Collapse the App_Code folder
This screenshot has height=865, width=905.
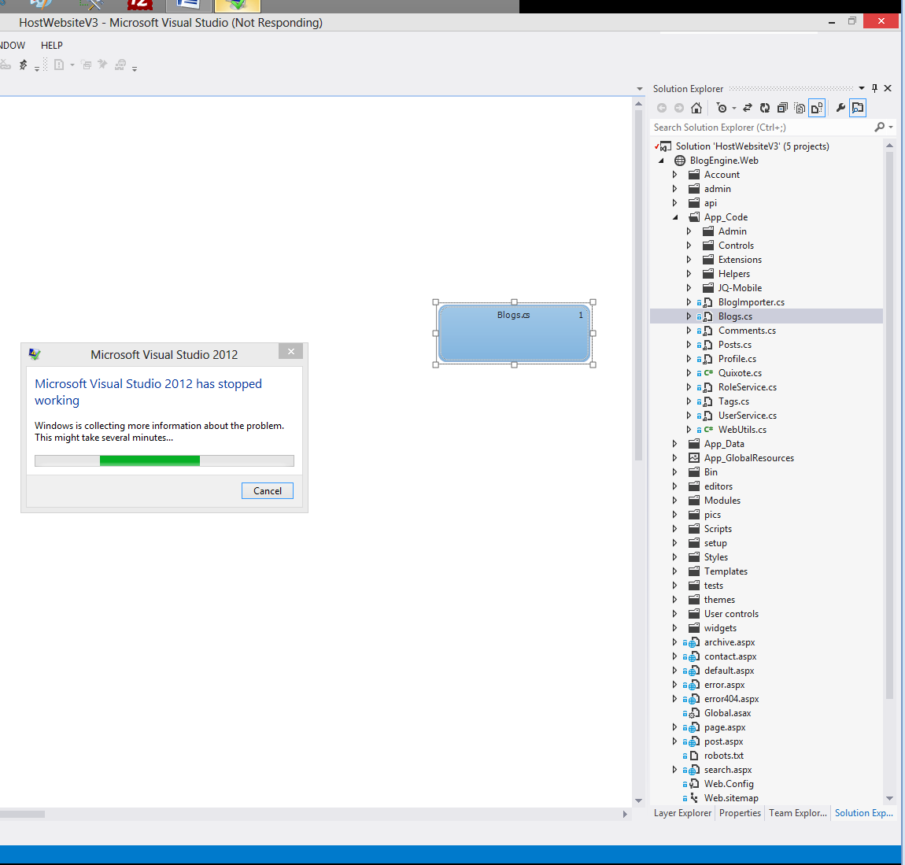(x=674, y=217)
